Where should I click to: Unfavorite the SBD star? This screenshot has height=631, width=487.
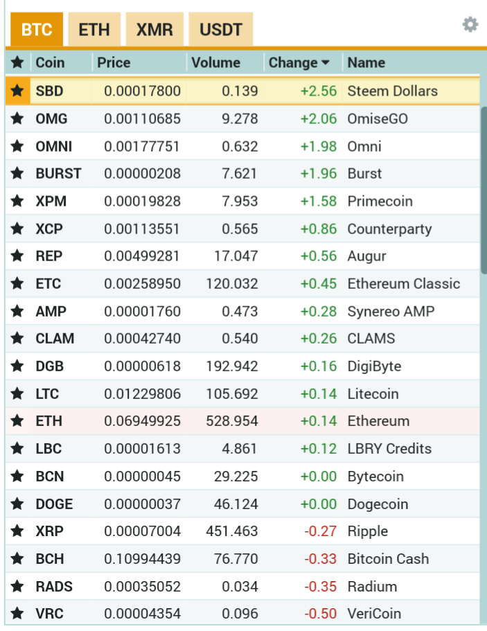tap(17, 91)
